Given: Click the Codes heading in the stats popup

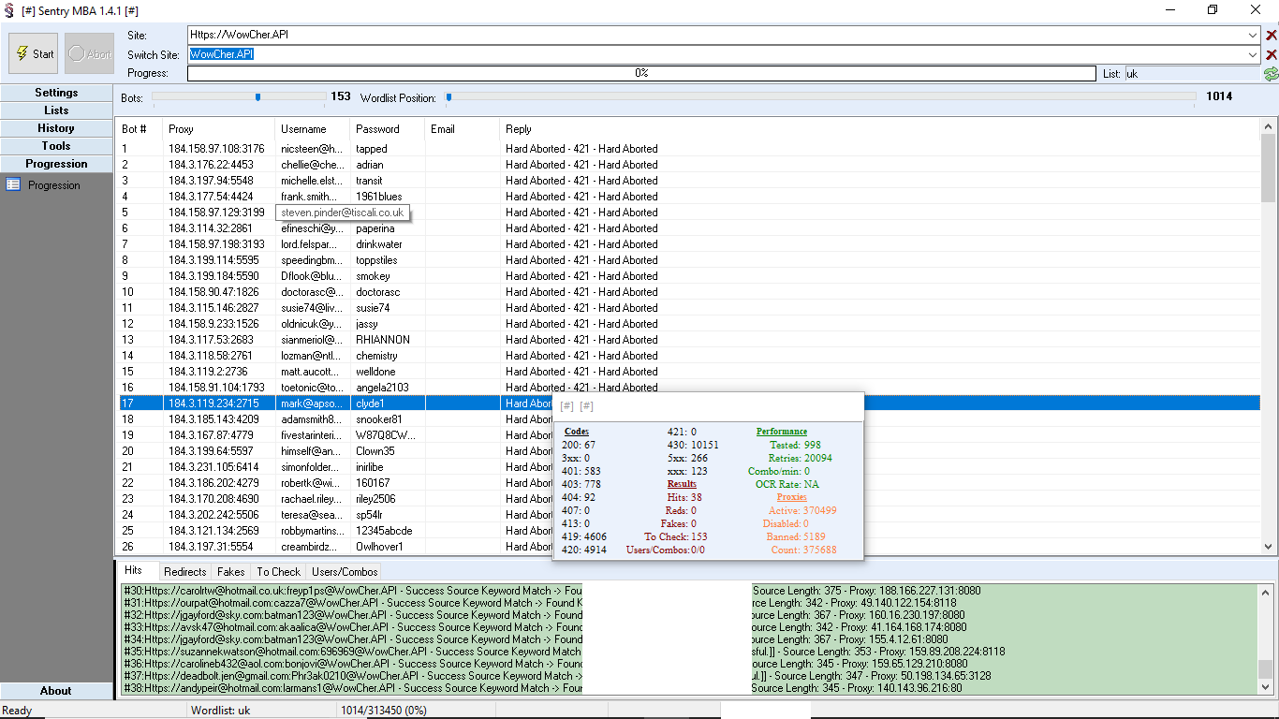Looking at the screenshot, I should coord(577,432).
